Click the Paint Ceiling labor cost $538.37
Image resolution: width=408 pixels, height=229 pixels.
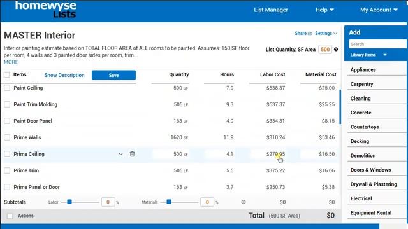tap(275, 88)
